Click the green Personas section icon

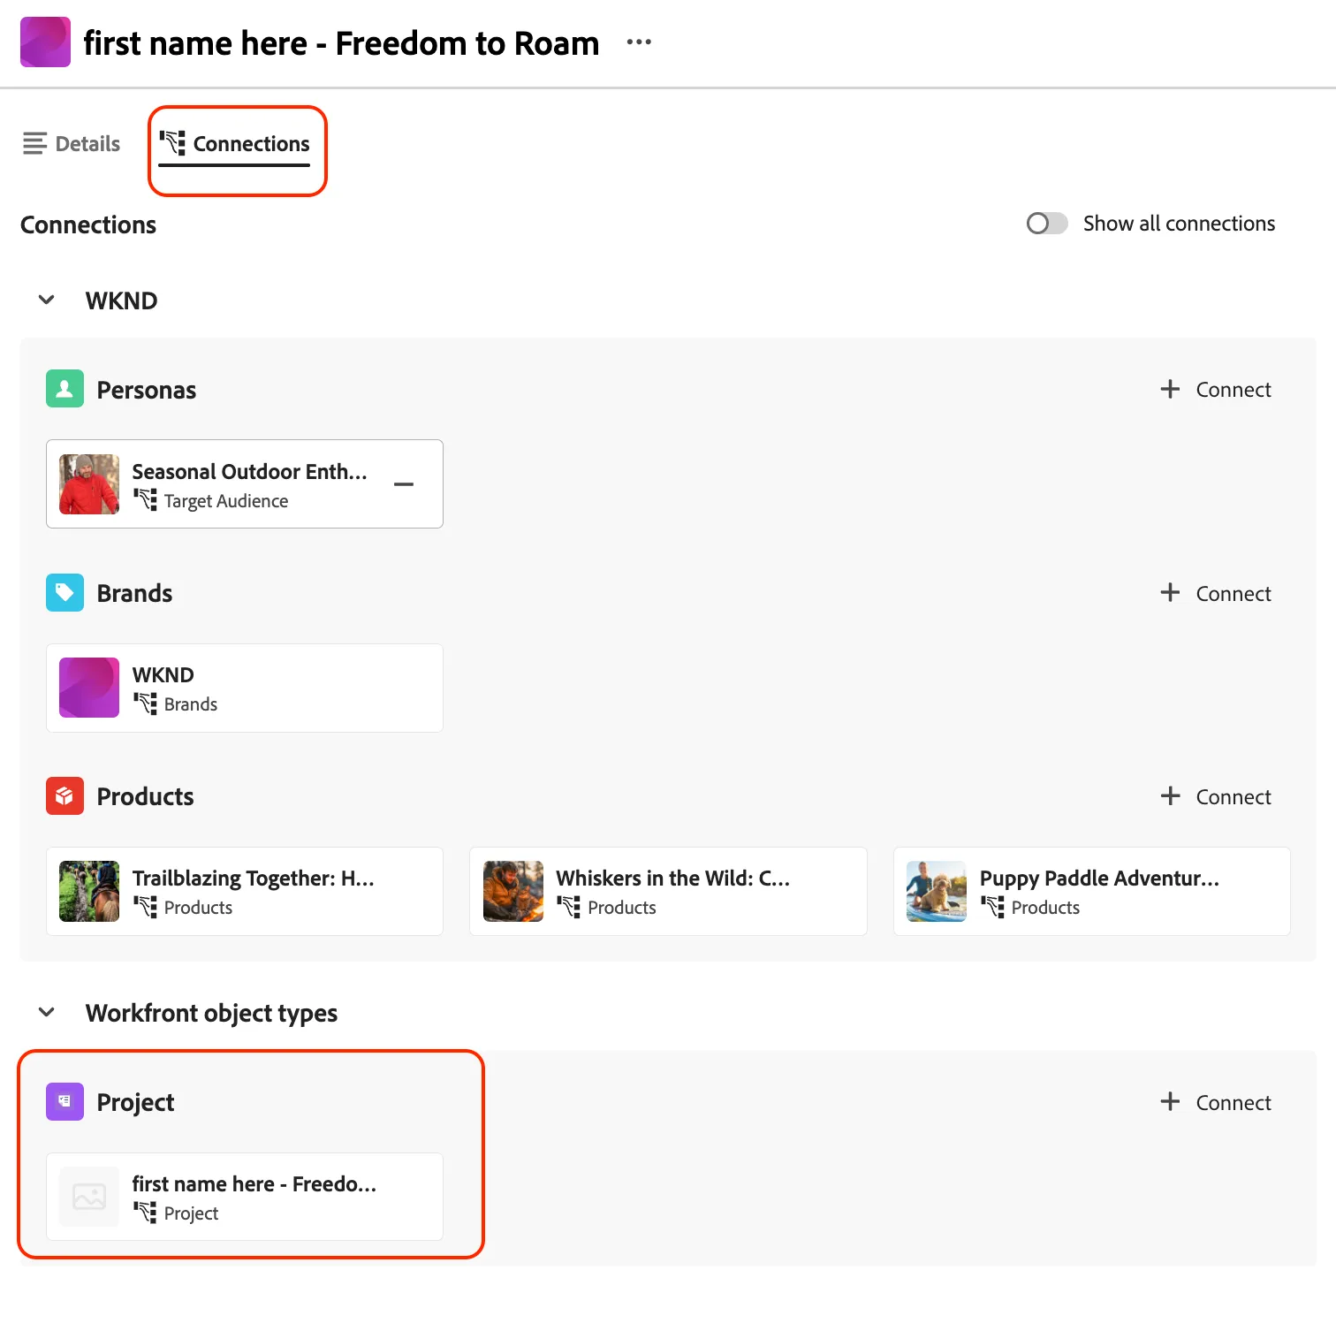[x=65, y=389]
